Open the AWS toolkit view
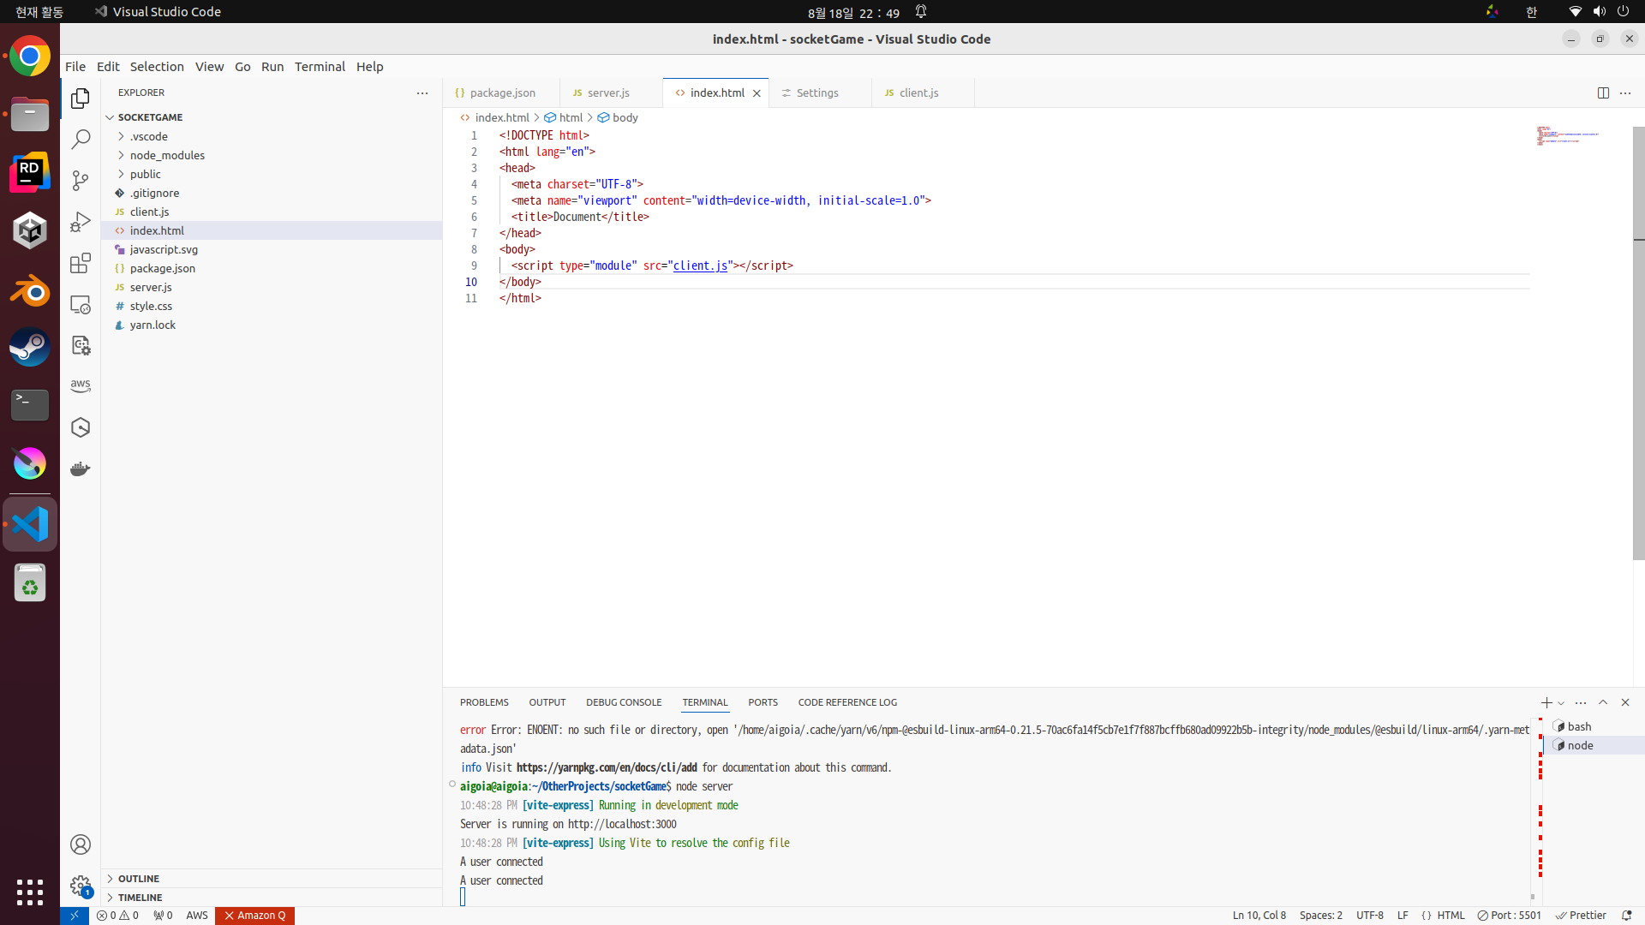Viewport: 1645px width, 925px height. [x=81, y=386]
